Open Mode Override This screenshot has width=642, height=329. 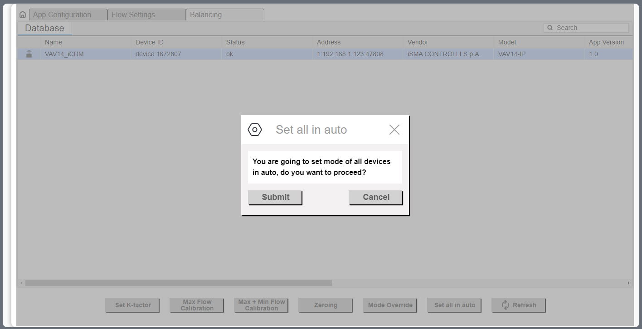(x=390, y=305)
